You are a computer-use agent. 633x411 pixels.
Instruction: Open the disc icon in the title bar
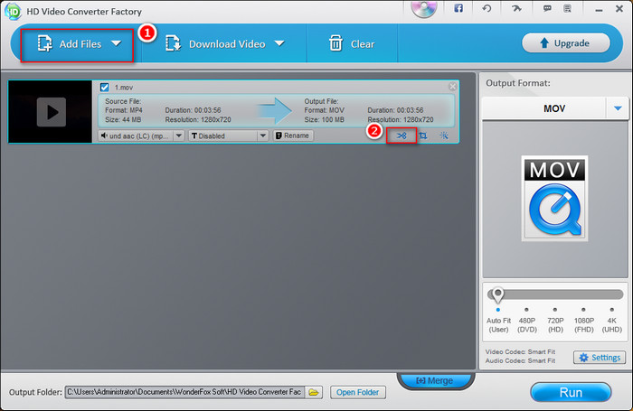(424, 8)
